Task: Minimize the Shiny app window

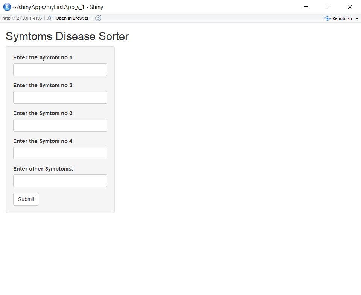Action: 306,7
